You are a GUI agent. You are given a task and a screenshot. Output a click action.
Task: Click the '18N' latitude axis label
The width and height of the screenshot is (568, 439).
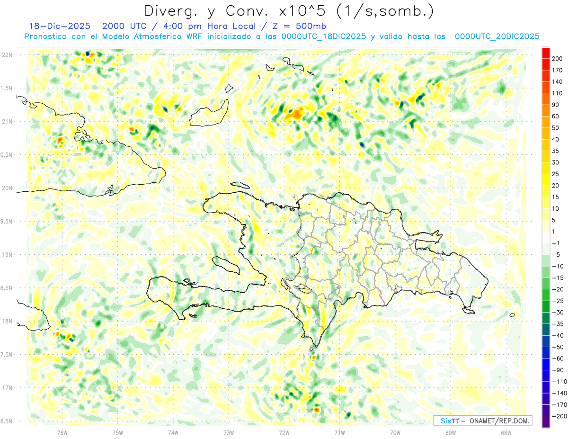tap(7, 321)
